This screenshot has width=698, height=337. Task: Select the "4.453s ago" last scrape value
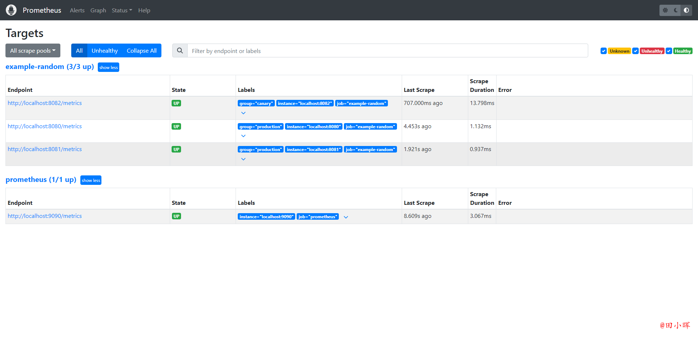(x=417, y=126)
